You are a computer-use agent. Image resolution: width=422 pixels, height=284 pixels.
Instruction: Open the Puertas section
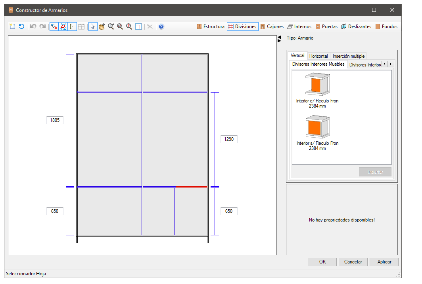tap(326, 27)
